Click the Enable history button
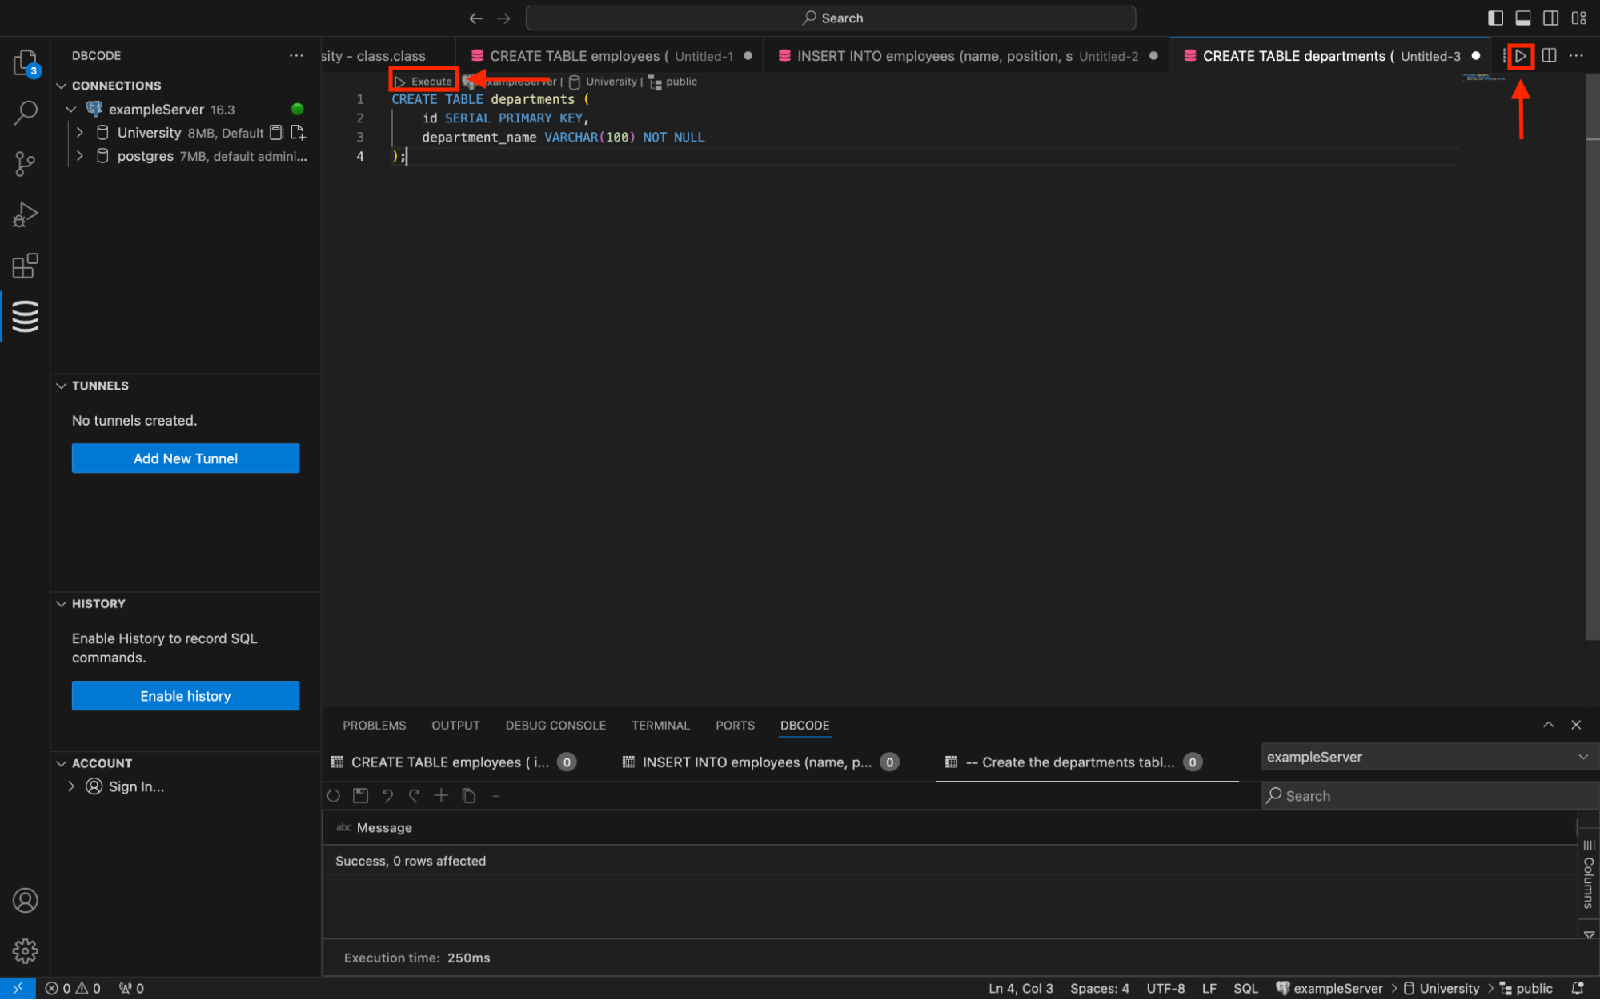Screen dimensions: 1600x1000 point(185,695)
